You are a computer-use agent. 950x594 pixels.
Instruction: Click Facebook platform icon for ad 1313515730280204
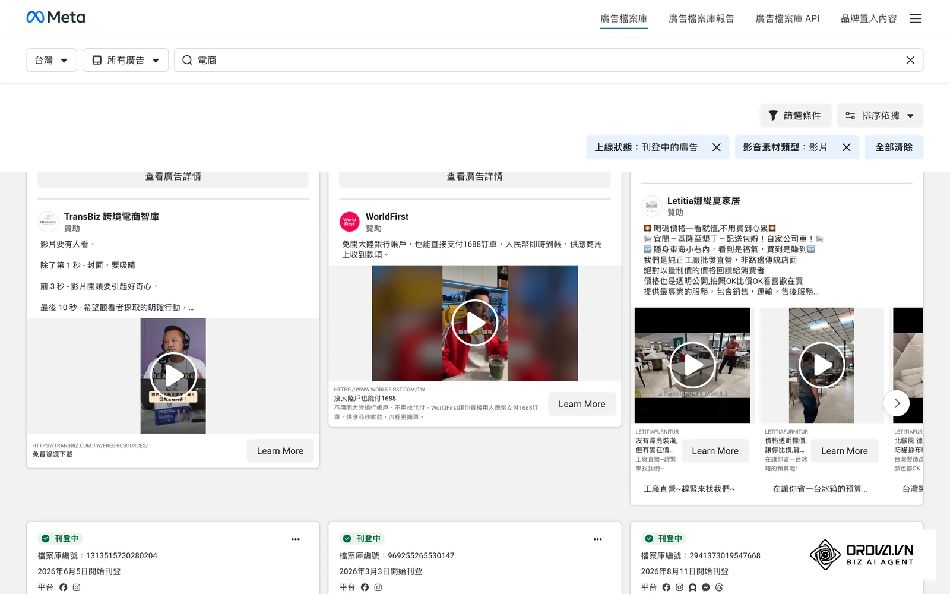tap(64, 587)
